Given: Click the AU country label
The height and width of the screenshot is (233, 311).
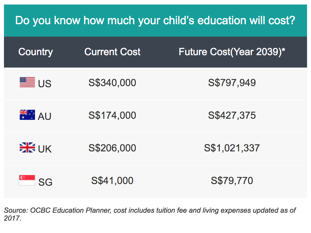Looking at the screenshot, I should coord(45,116).
